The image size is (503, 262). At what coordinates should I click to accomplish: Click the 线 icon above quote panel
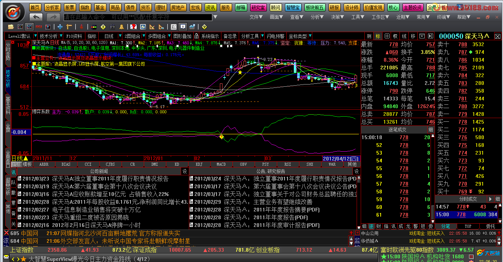[x=404, y=36]
